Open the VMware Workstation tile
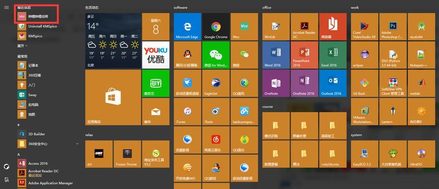This screenshot has width=439, height=189. click(364, 112)
